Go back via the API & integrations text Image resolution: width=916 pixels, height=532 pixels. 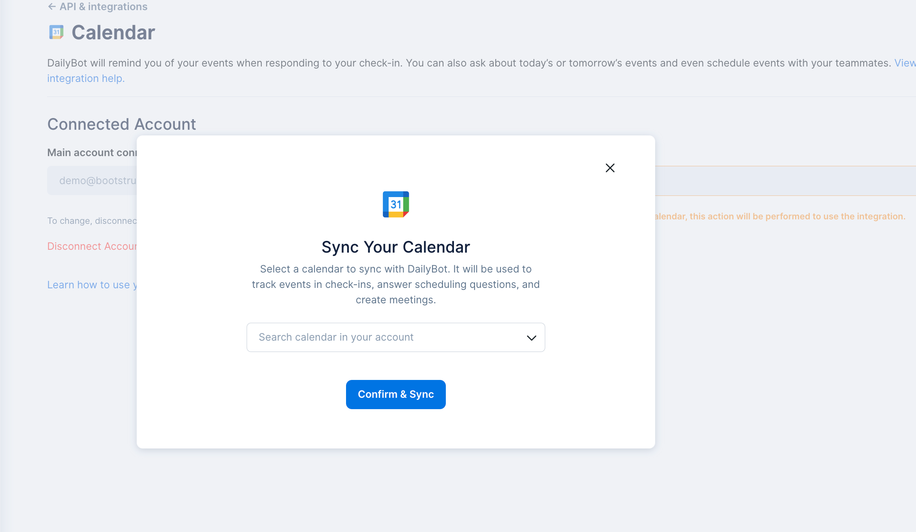pyautogui.click(x=103, y=6)
